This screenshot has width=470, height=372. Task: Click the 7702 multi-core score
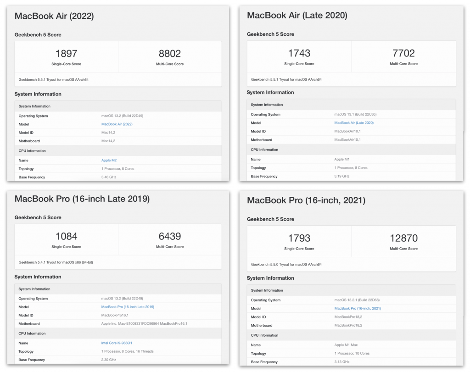[403, 53]
